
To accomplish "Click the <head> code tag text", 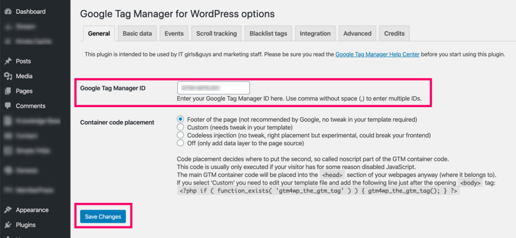I will click(x=333, y=175).
